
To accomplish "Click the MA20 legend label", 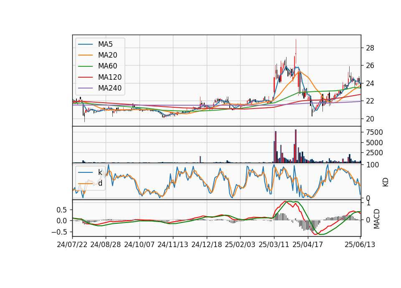I will point(107,55).
